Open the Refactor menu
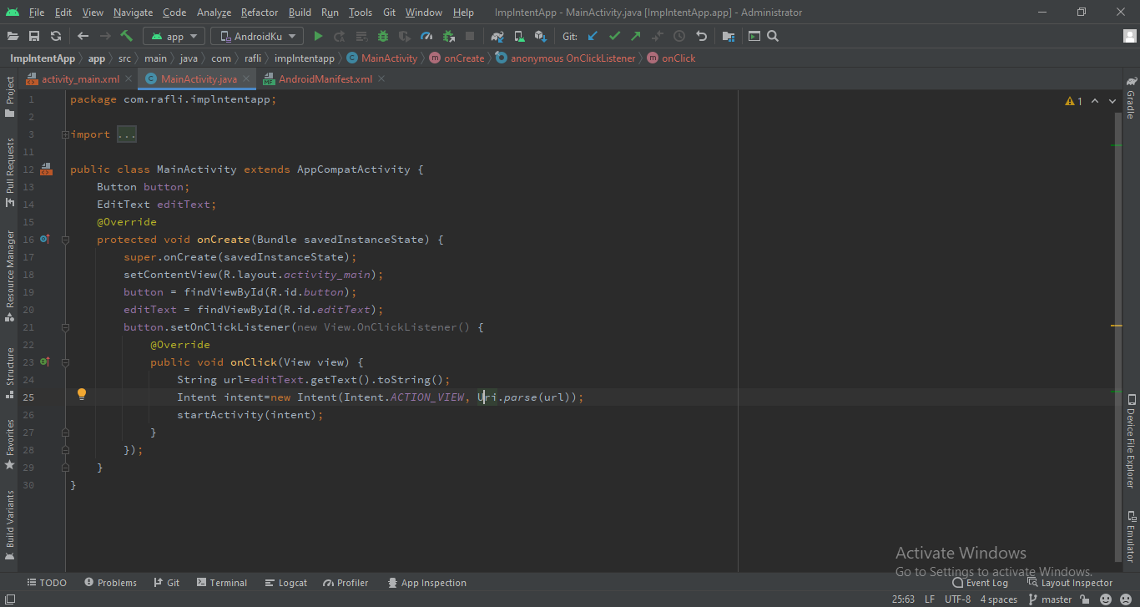 coord(259,12)
